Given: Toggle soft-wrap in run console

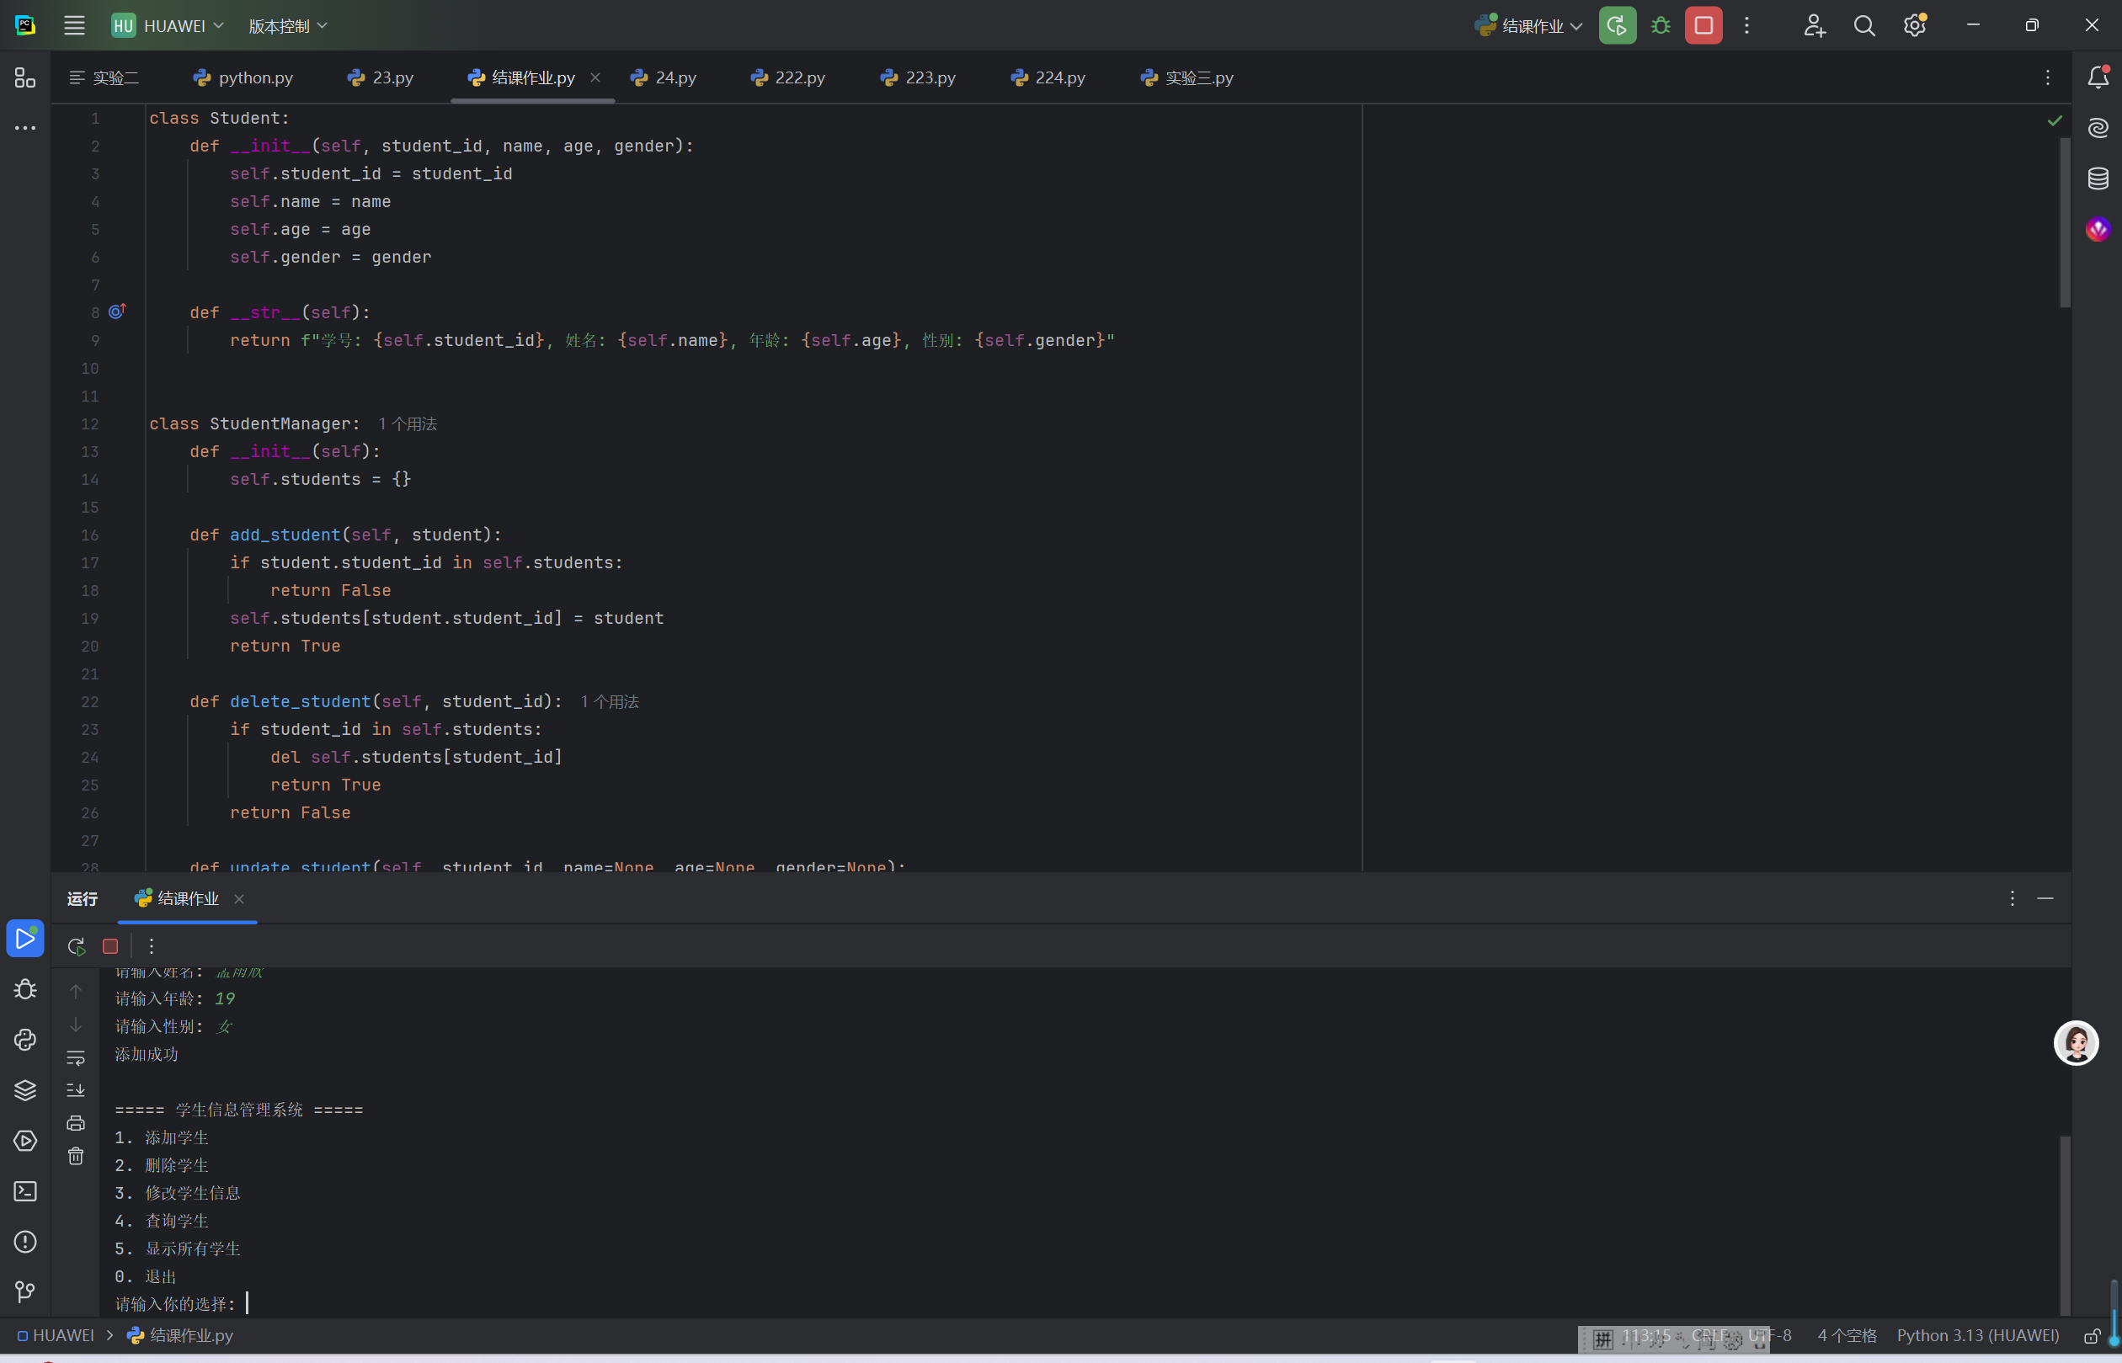Looking at the screenshot, I should point(76,1057).
